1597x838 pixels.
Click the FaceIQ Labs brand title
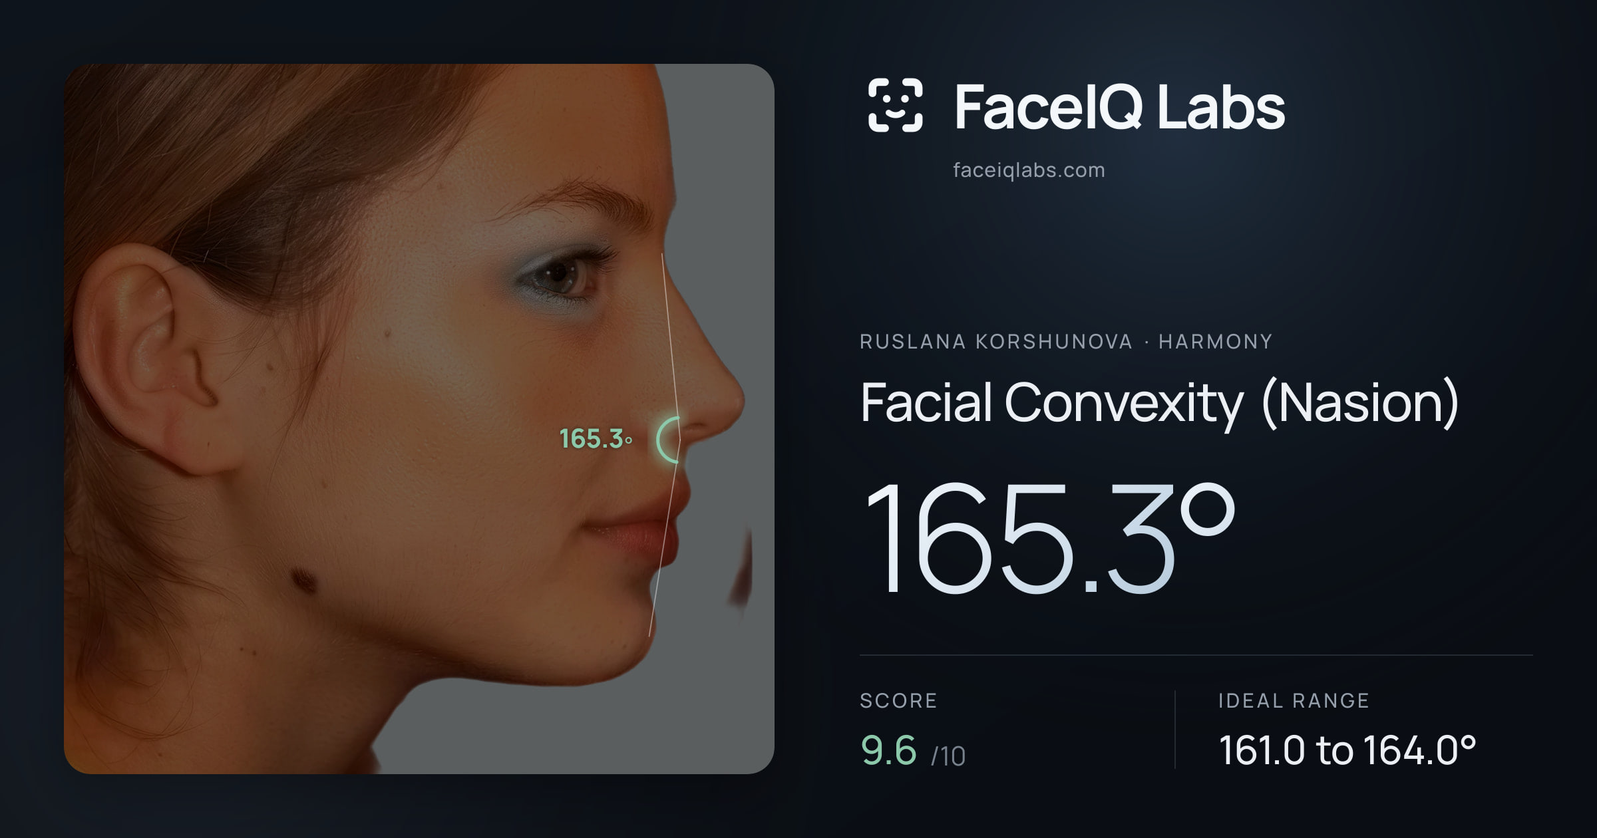[x=1120, y=107]
